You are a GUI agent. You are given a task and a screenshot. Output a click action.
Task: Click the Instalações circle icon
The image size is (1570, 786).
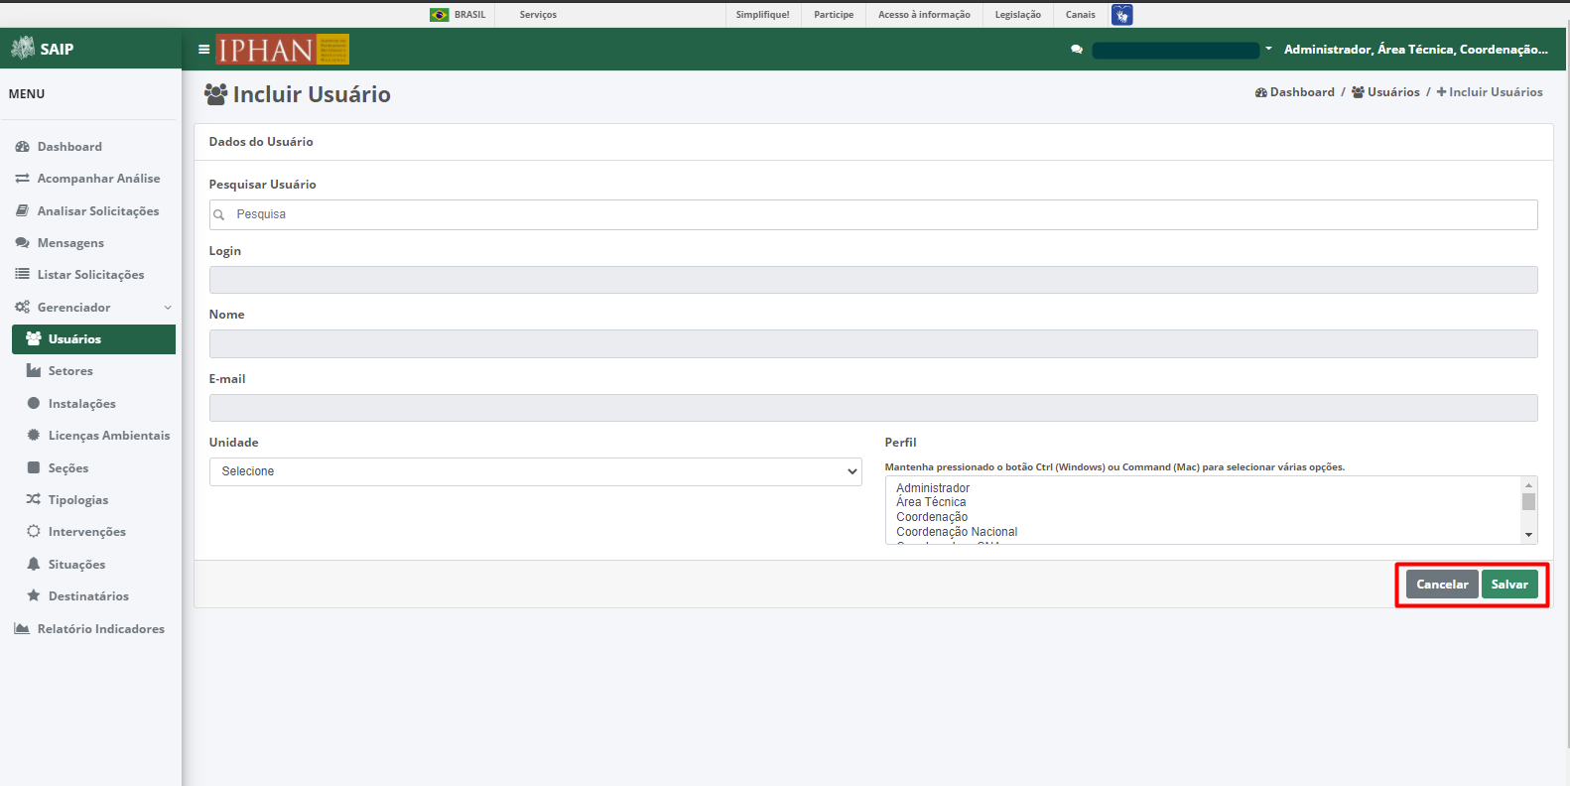34,404
